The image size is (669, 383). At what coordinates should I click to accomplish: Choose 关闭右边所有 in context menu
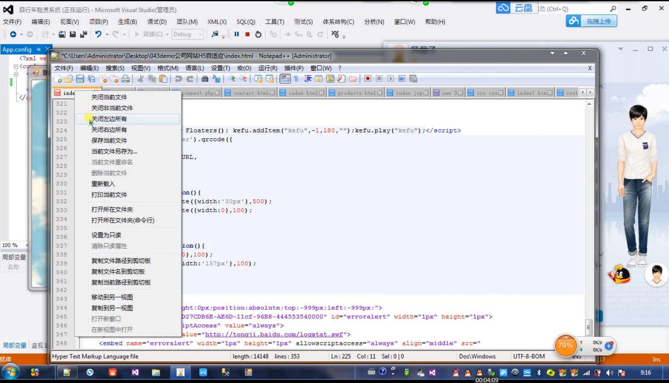(128, 130)
